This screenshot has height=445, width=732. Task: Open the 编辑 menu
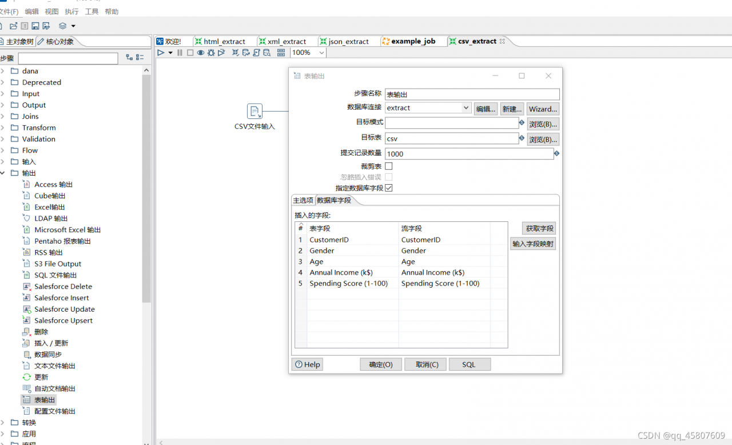(32, 11)
